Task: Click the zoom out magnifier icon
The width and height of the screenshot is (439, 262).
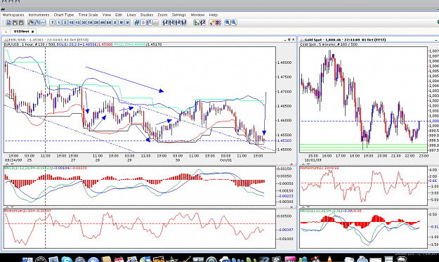Action: (234, 22)
